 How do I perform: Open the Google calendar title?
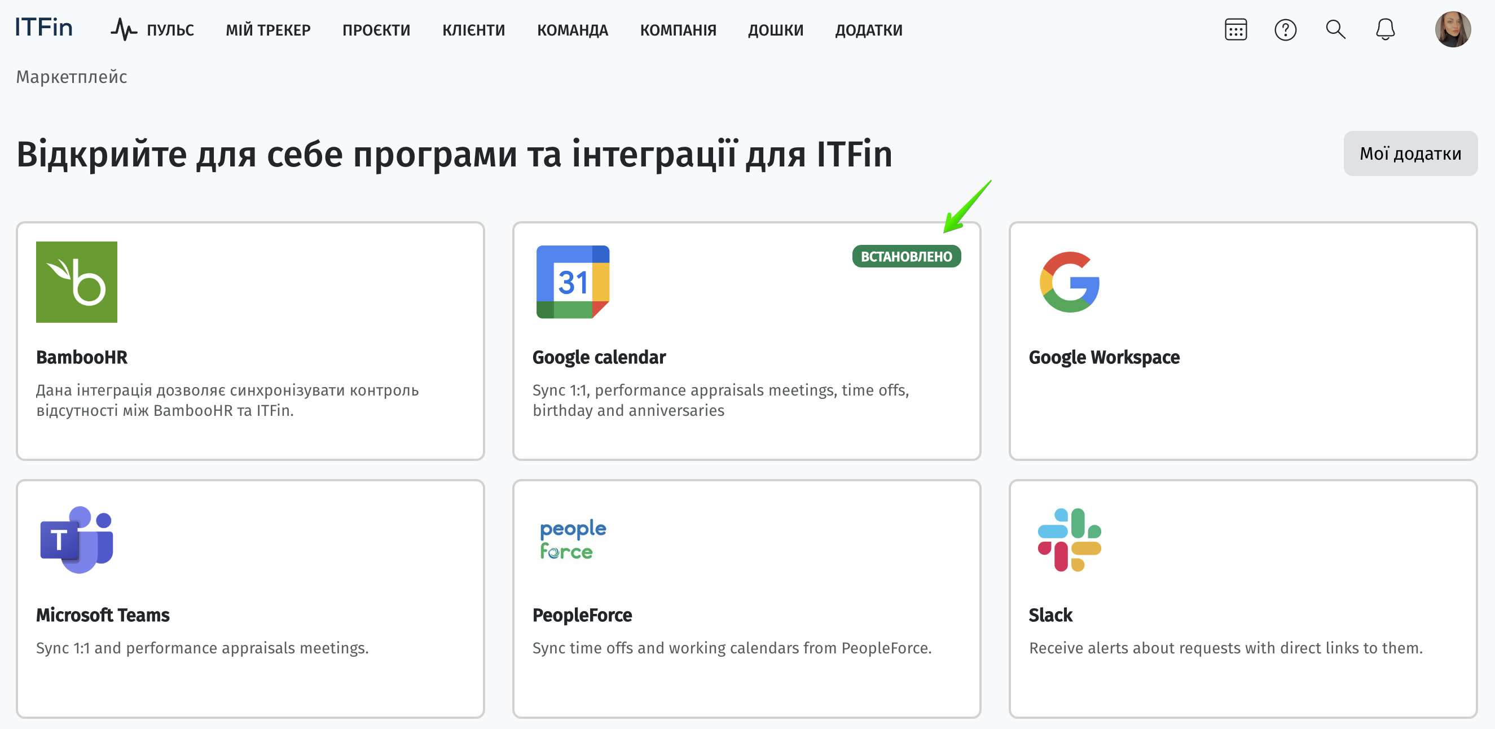click(599, 357)
